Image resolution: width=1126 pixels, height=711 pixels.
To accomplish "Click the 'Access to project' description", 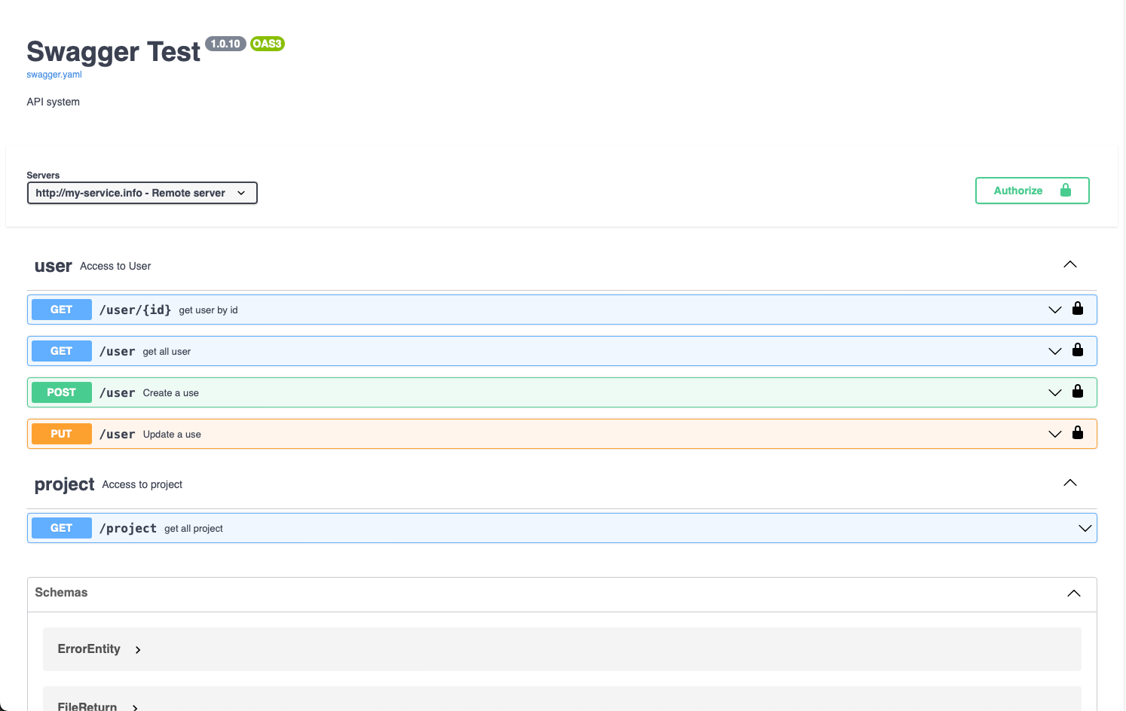I will click(142, 484).
